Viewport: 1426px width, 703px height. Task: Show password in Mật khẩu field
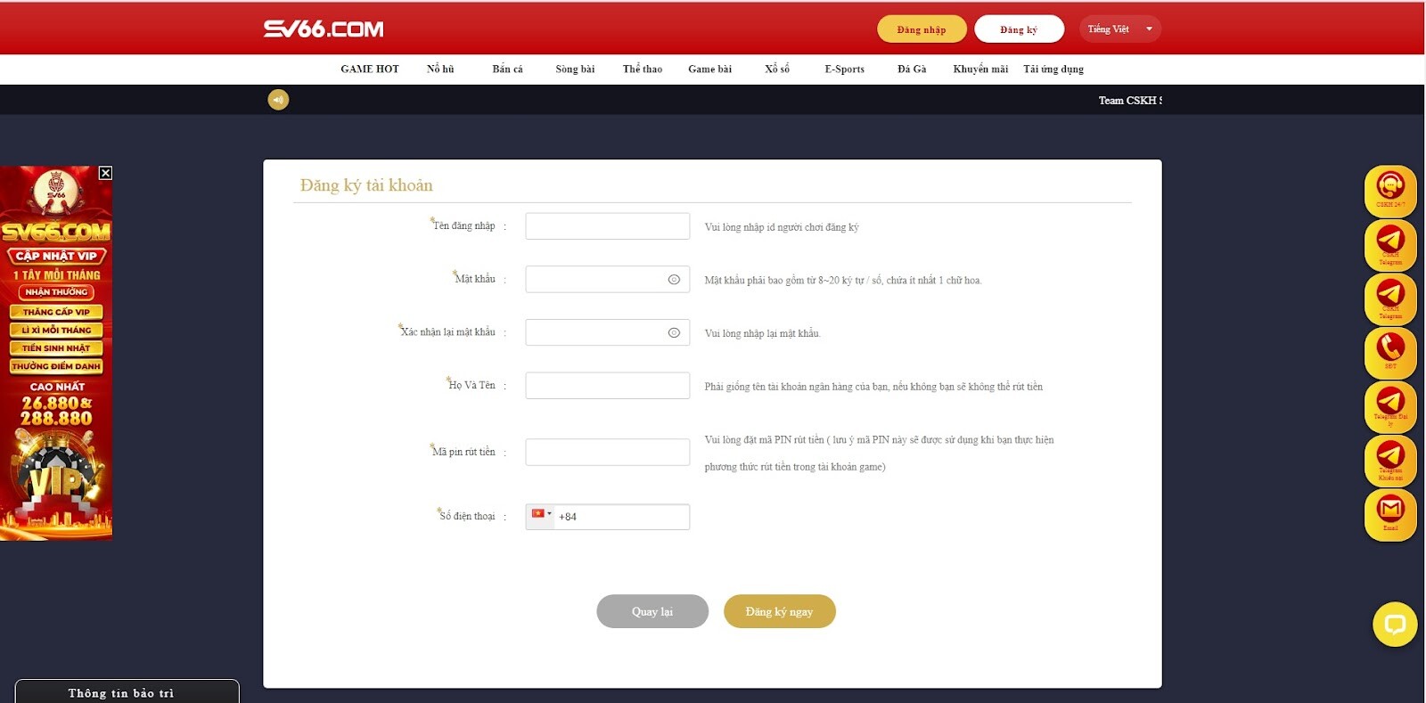pyautogui.click(x=674, y=280)
